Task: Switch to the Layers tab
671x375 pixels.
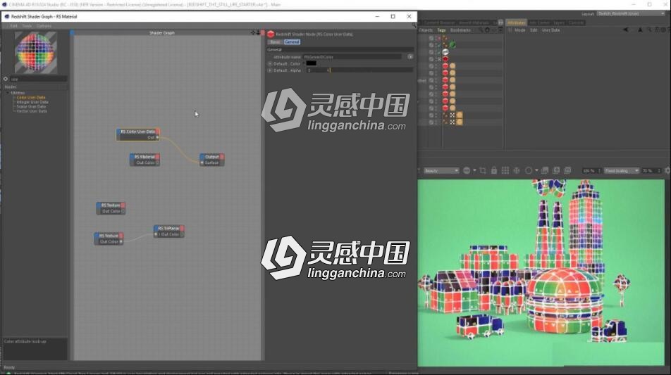Action: (559, 23)
